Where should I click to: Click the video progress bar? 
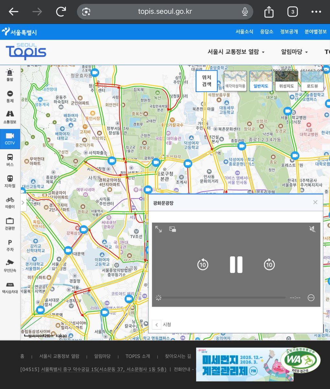click(x=224, y=298)
